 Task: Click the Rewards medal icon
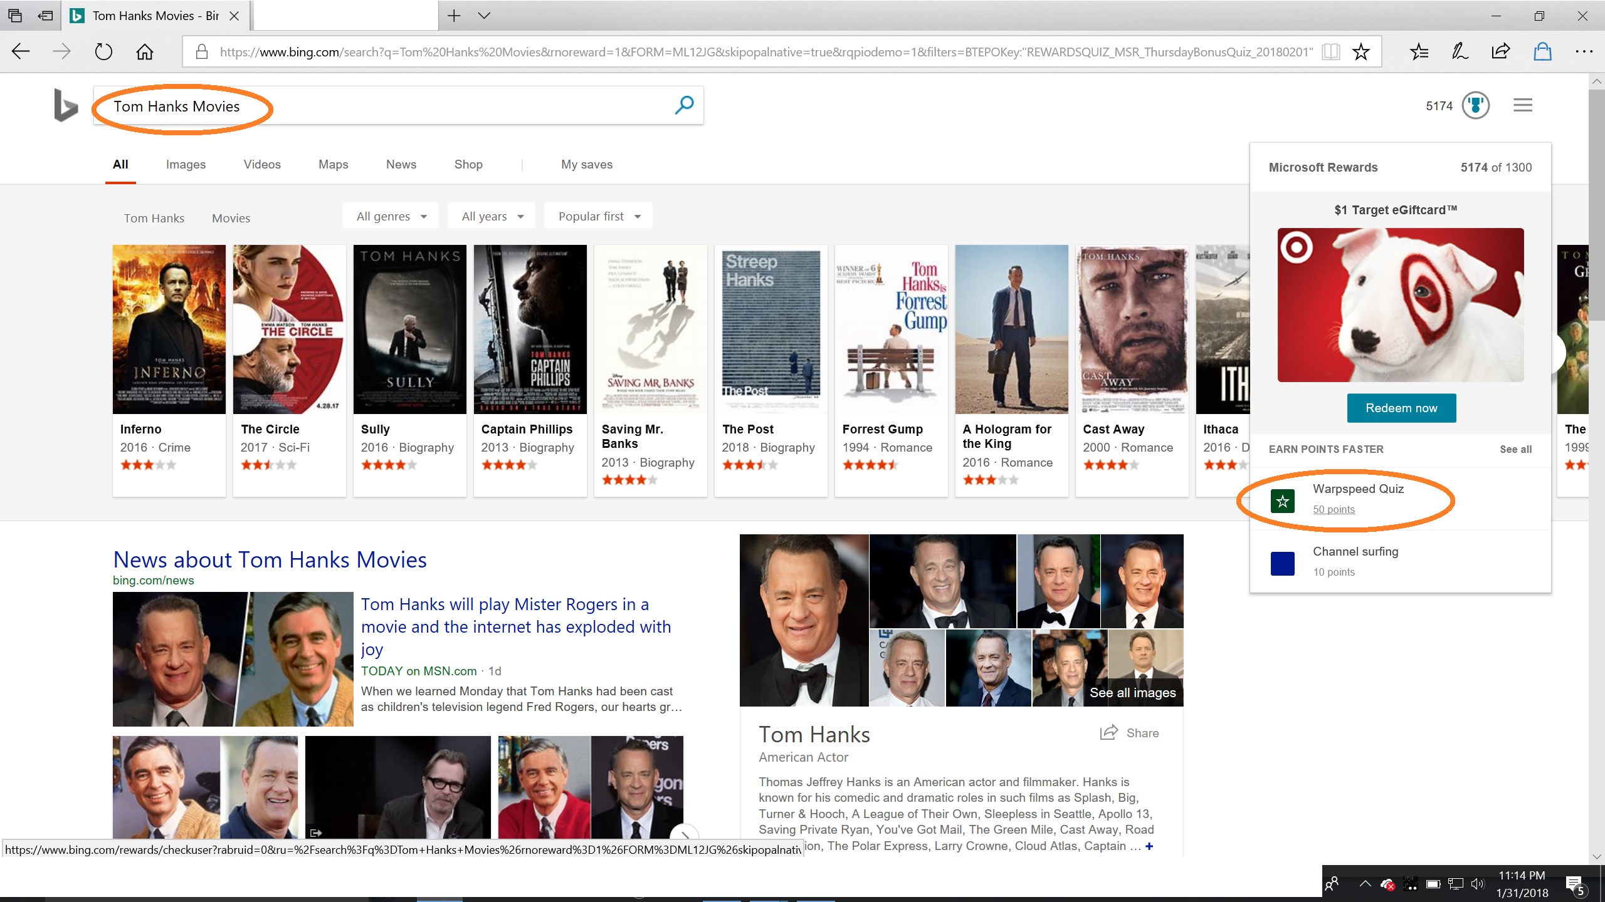point(1475,105)
